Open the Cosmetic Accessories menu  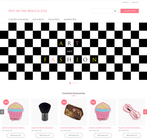(19, 19)
